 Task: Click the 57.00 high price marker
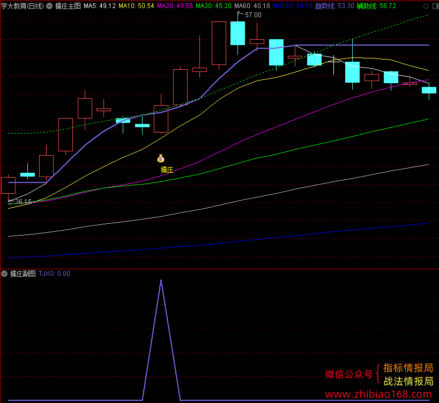(x=253, y=15)
